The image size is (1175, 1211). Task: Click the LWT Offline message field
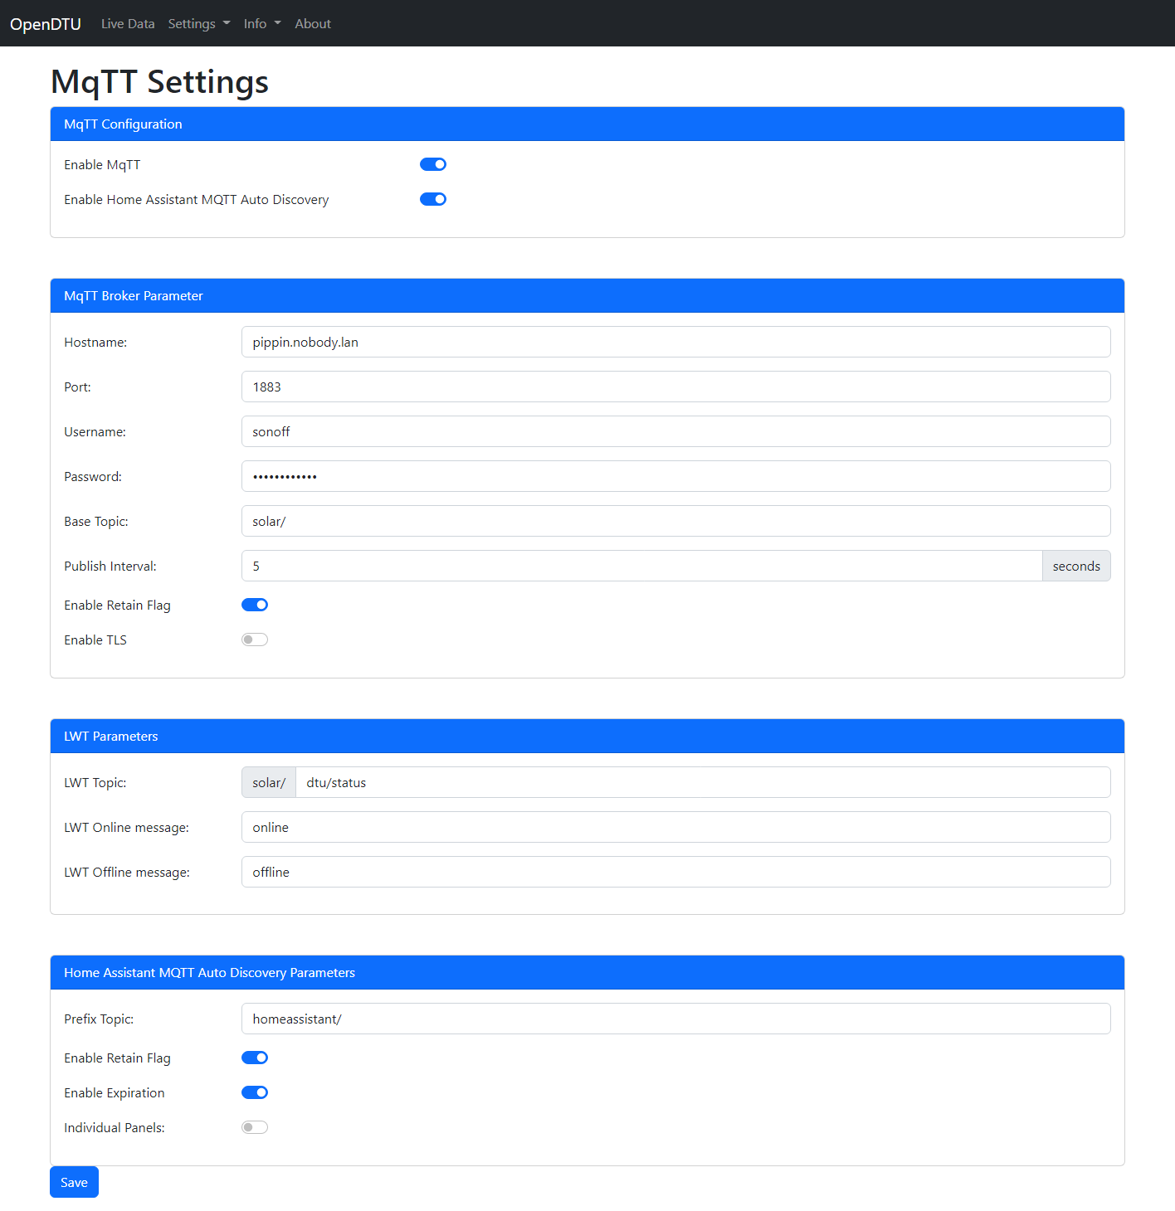tap(675, 872)
